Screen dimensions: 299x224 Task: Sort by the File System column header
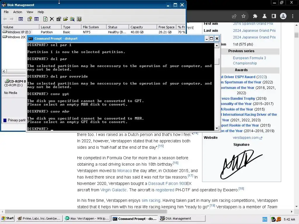[94, 27]
